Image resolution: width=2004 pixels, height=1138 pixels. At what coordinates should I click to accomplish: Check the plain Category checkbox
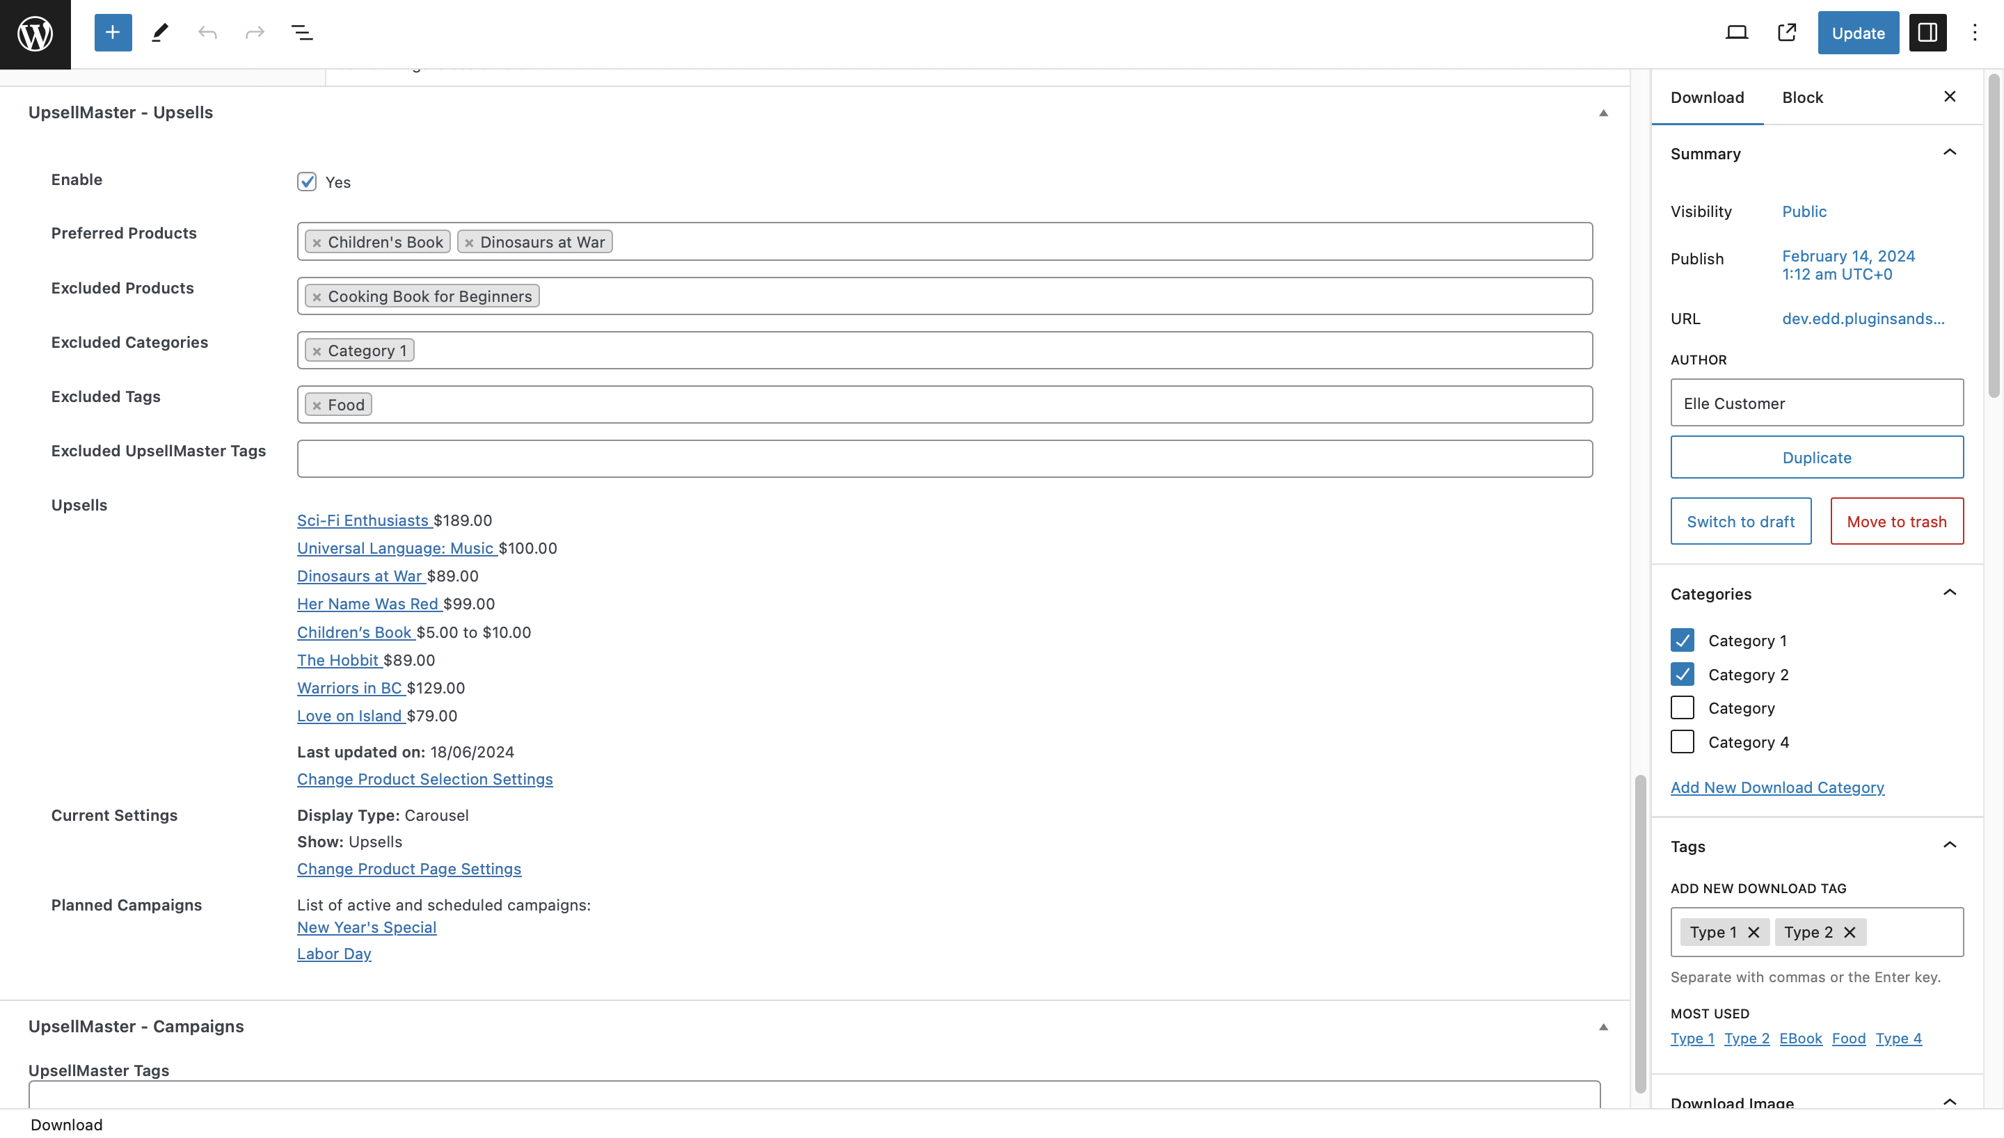point(1682,707)
